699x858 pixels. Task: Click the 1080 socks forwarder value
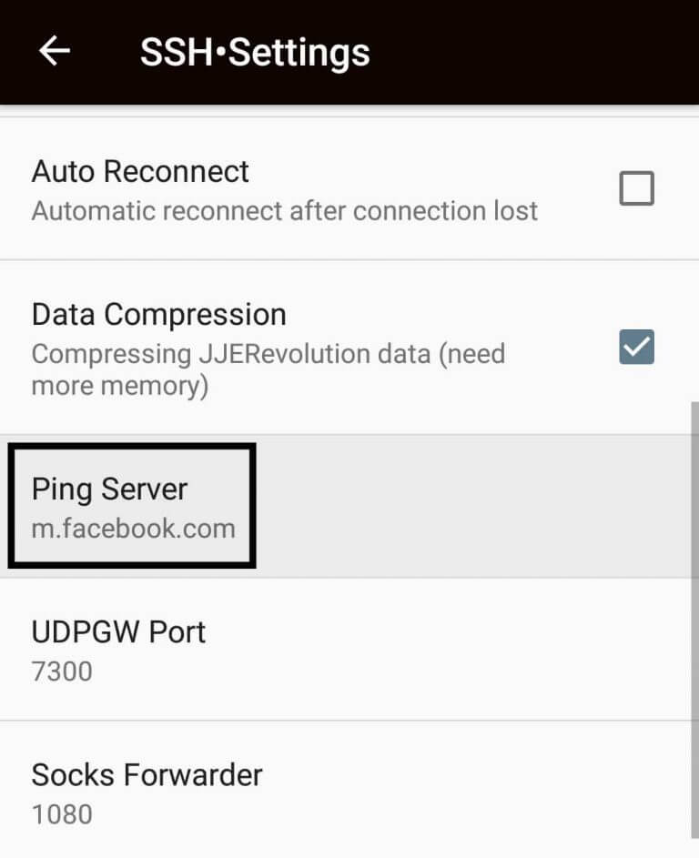coord(62,814)
